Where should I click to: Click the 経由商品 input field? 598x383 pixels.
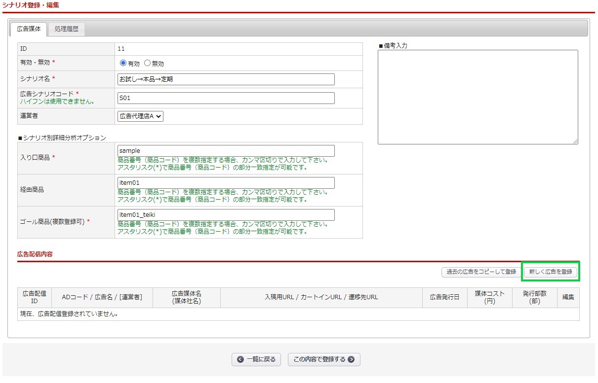[x=226, y=183]
